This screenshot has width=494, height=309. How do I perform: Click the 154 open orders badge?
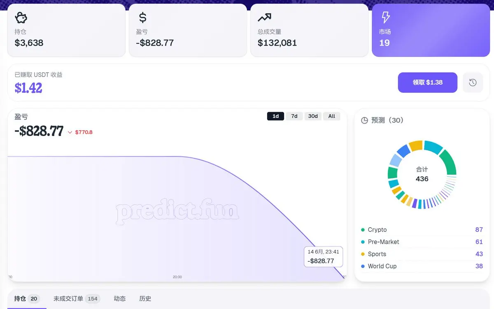point(93,299)
